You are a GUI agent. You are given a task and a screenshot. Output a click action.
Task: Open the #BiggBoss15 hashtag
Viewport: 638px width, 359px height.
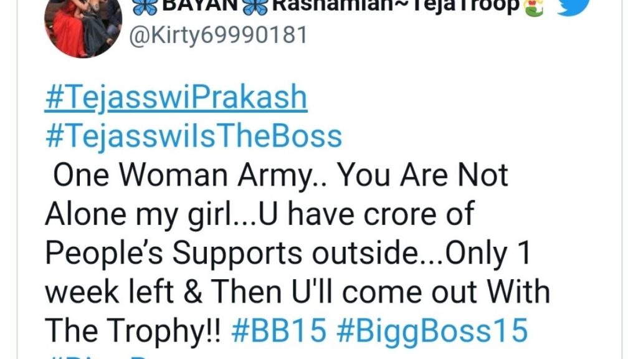[432, 330]
